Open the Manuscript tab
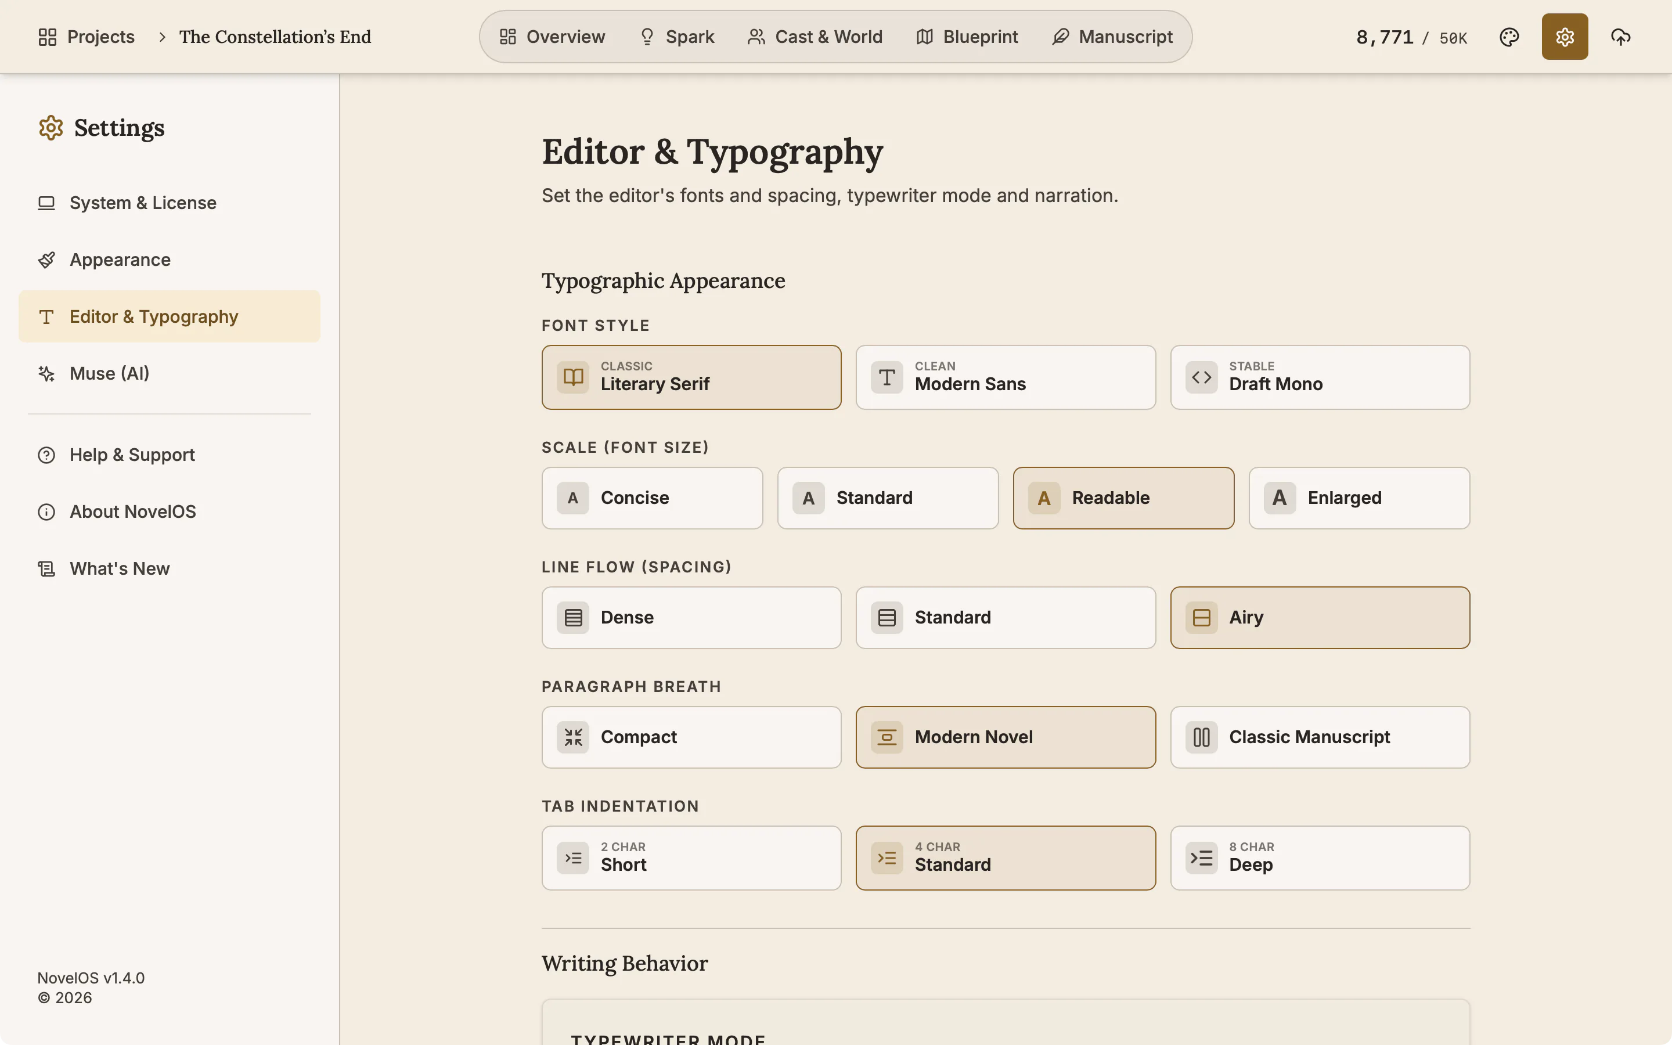This screenshot has width=1672, height=1045. coord(1112,37)
